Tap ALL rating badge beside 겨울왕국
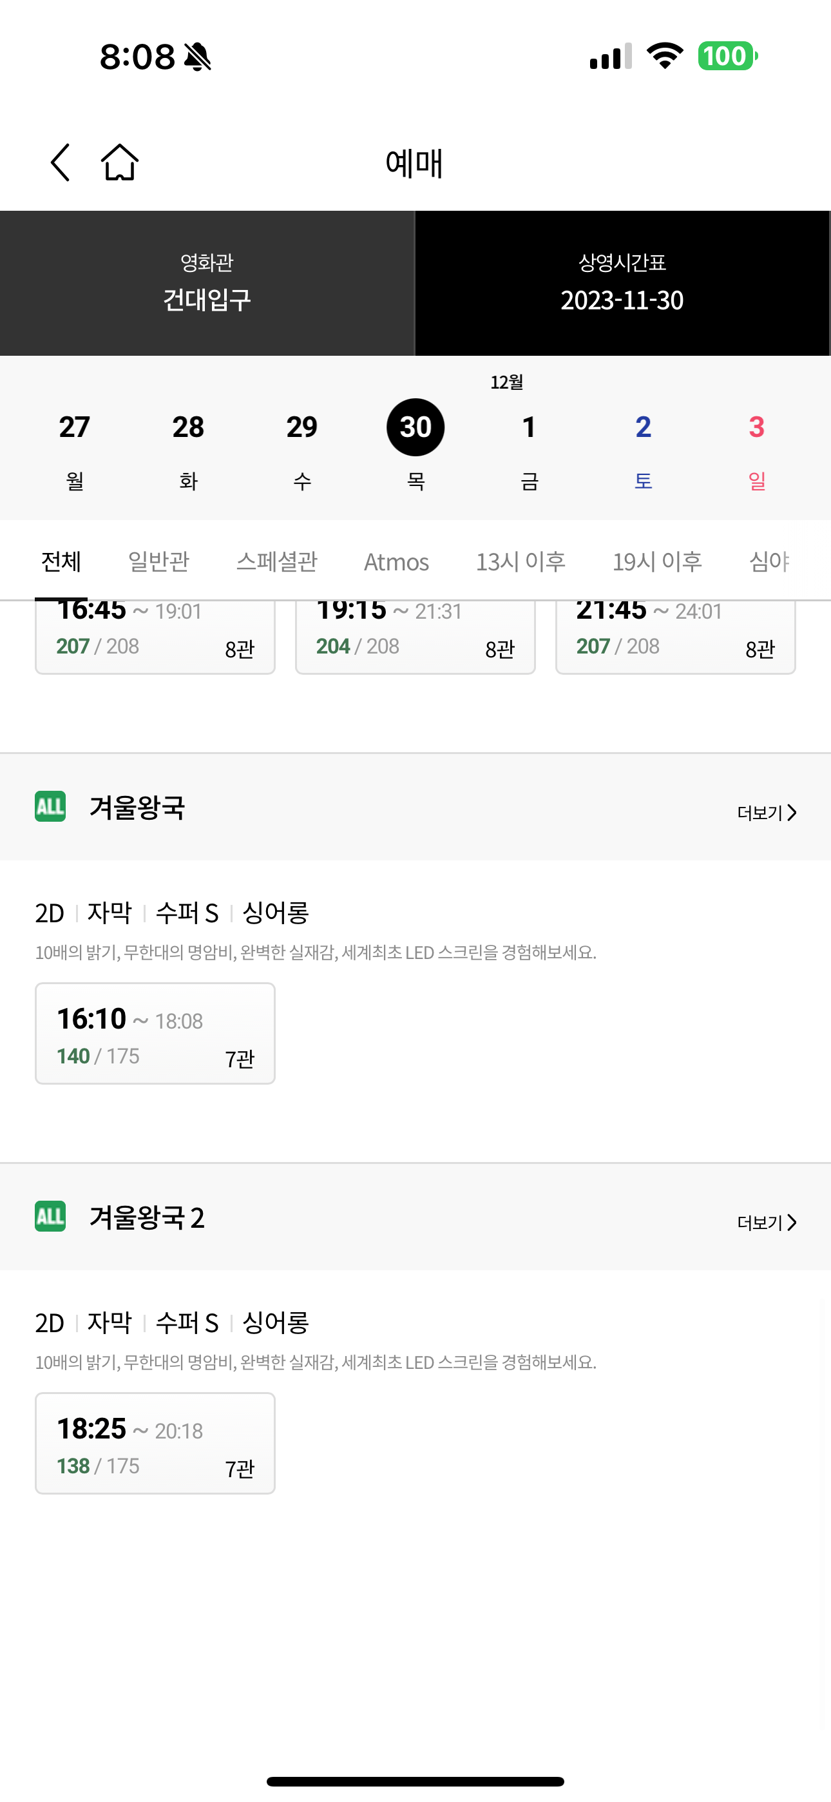831x1802 pixels. [x=50, y=806]
